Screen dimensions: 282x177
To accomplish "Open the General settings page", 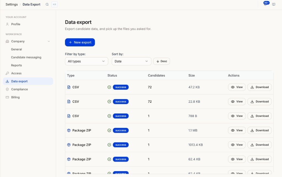I will [x=16, y=49].
